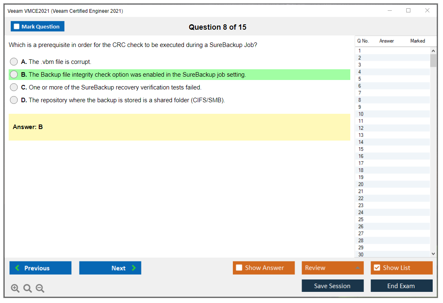Enable the Show Answer checkbox

point(239,268)
